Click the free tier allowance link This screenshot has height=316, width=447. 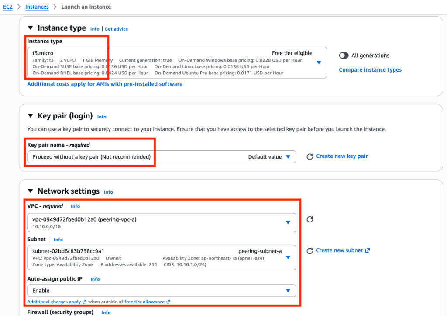tap(144, 302)
